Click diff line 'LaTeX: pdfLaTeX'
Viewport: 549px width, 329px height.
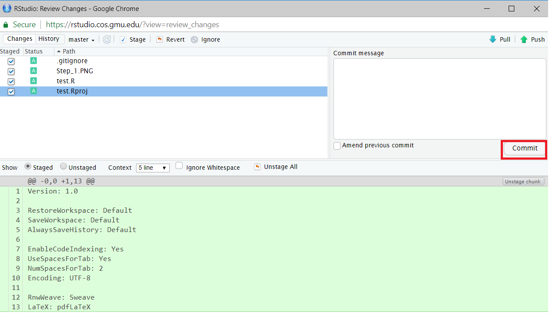pyautogui.click(x=59, y=307)
